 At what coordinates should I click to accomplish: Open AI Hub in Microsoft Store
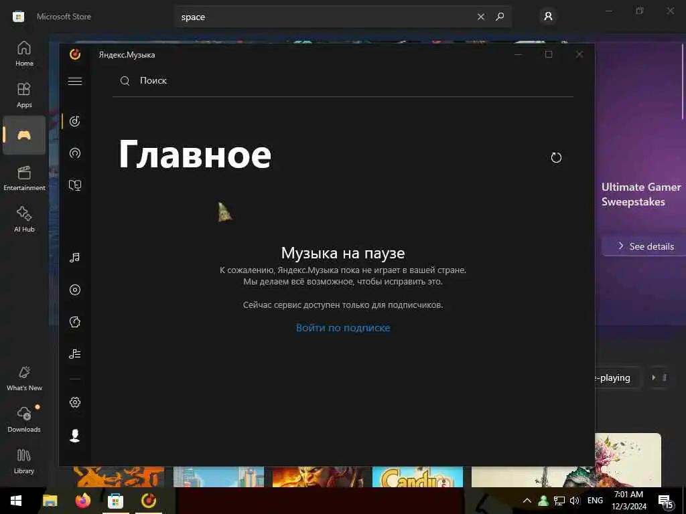coord(24,220)
